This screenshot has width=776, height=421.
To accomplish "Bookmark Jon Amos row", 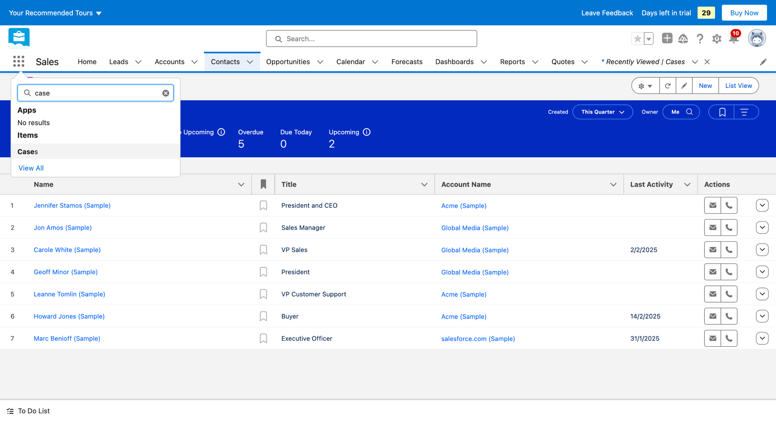I will [263, 228].
